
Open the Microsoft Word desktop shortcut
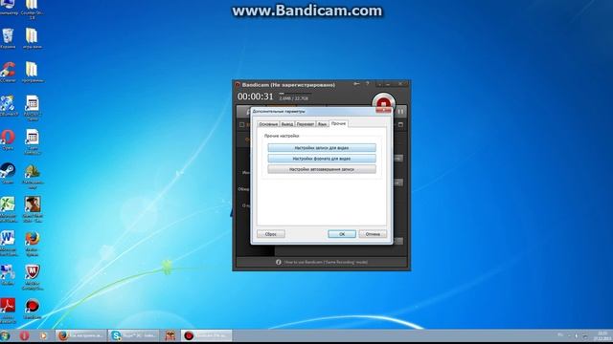coord(8,243)
